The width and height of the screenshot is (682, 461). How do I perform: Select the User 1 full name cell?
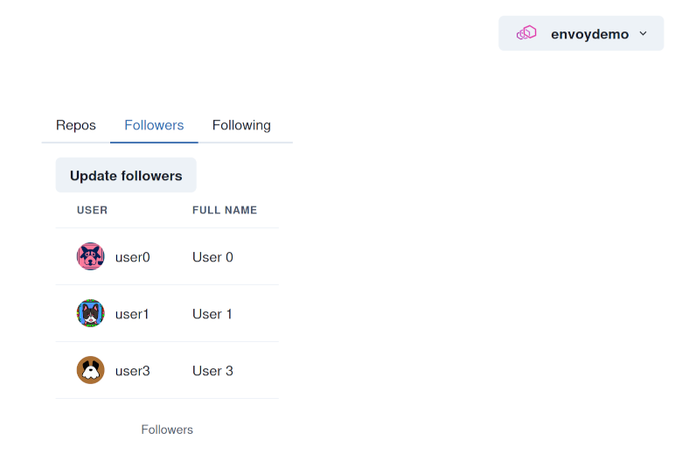pyautogui.click(x=212, y=314)
